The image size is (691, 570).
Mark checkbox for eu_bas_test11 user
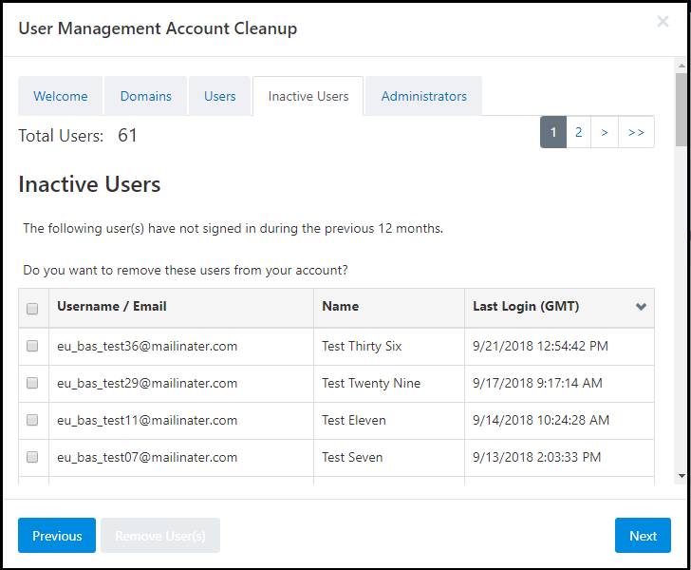click(x=32, y=420)
